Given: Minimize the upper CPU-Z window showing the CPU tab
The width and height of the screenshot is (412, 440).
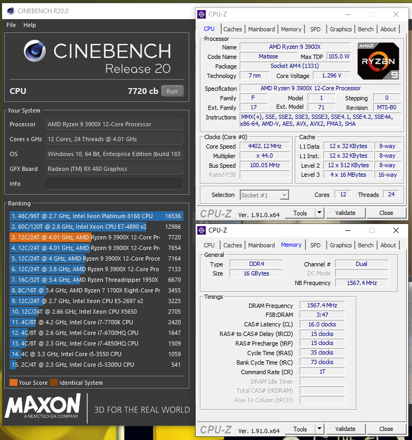Looking at the screenshot, I should pyautogui.click(x=347, y=14).
